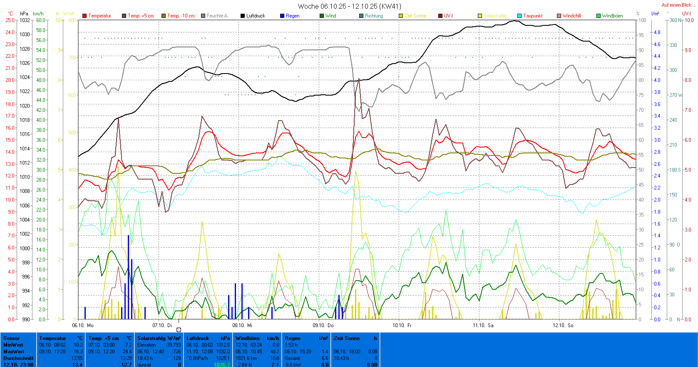
Task: Click the green Wind legend marker
Action: (x=322, y=16)
